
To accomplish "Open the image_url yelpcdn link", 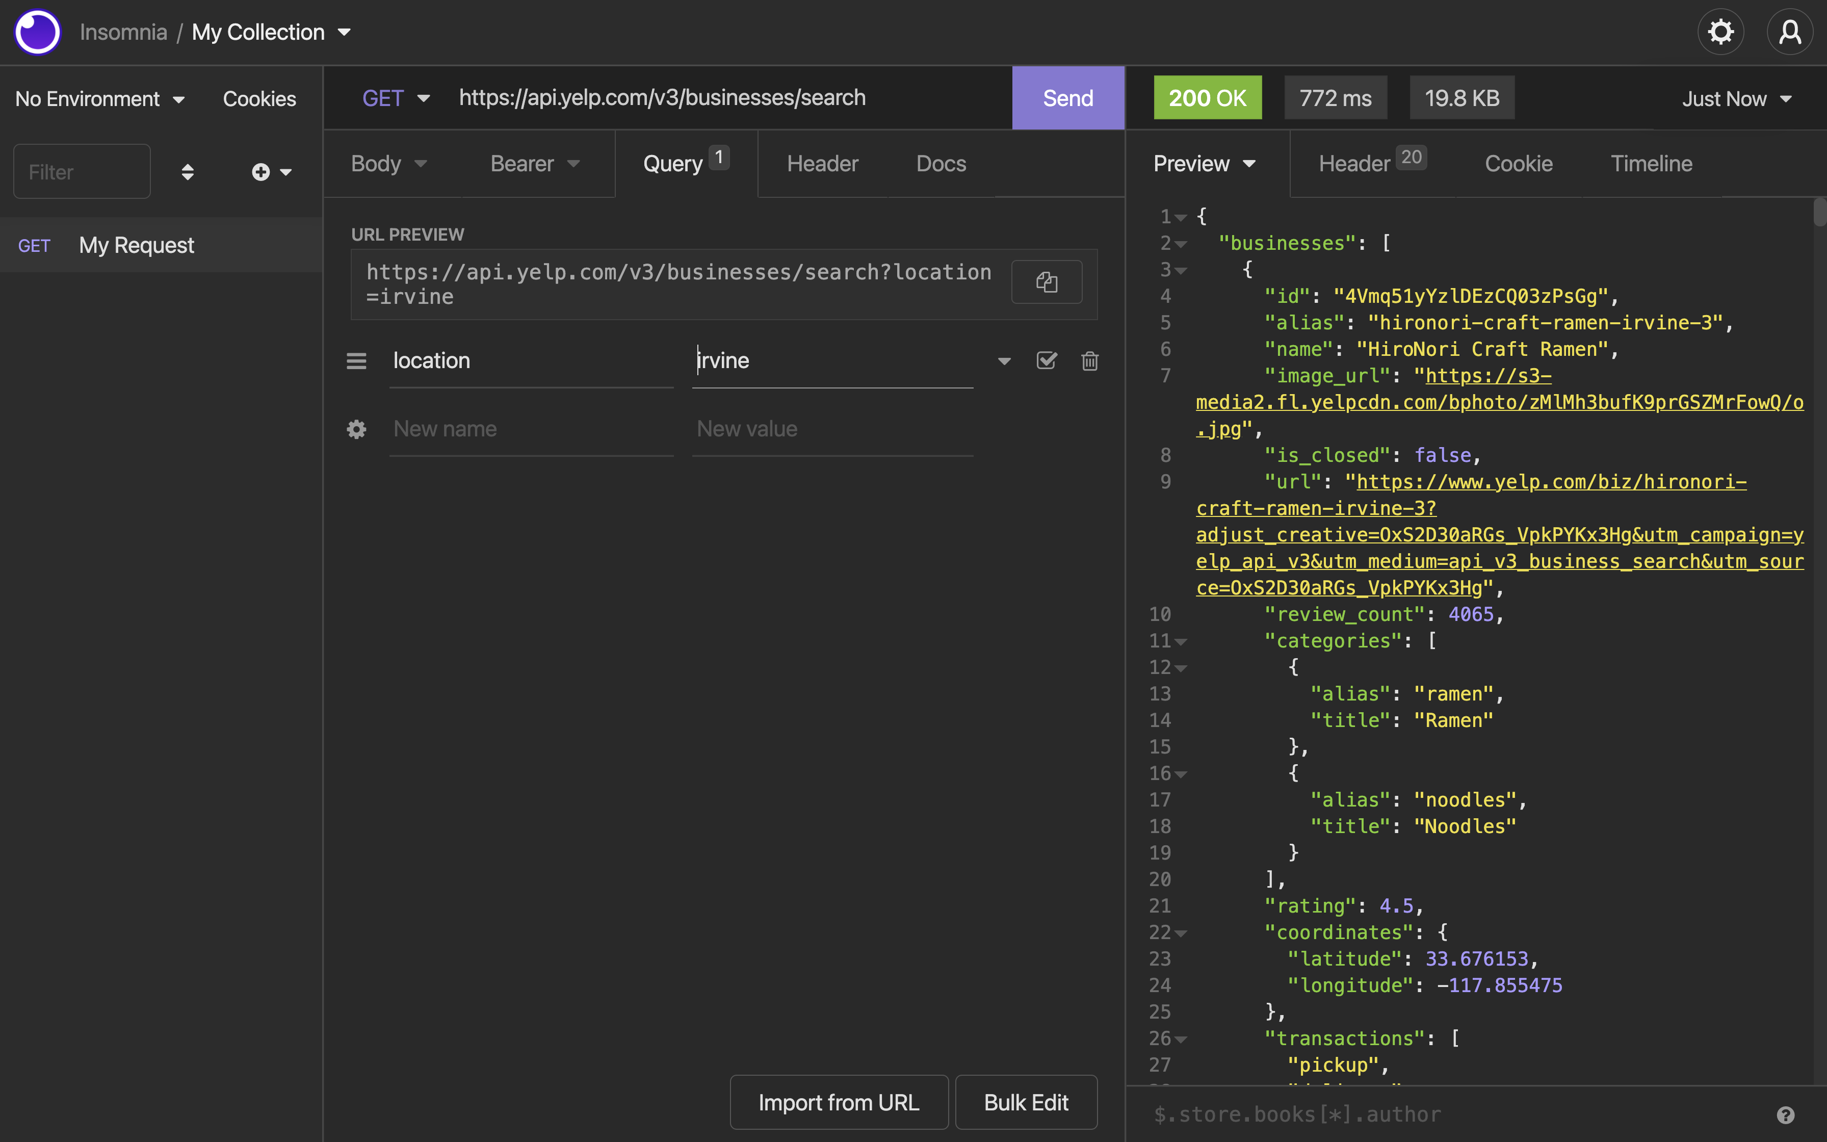I will 1499,403.
